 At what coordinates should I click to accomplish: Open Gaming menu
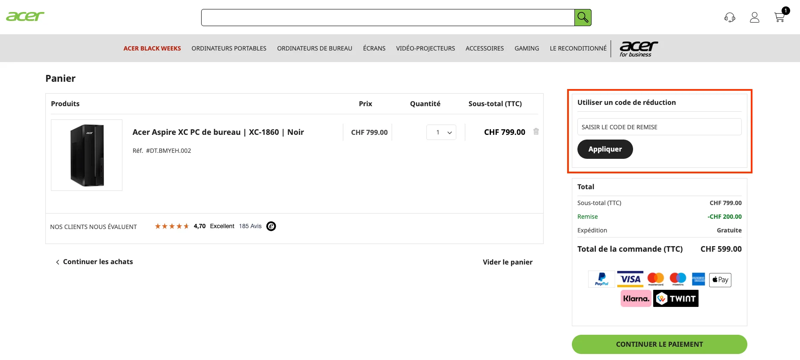pyautogui.click(x=527, y=48)
